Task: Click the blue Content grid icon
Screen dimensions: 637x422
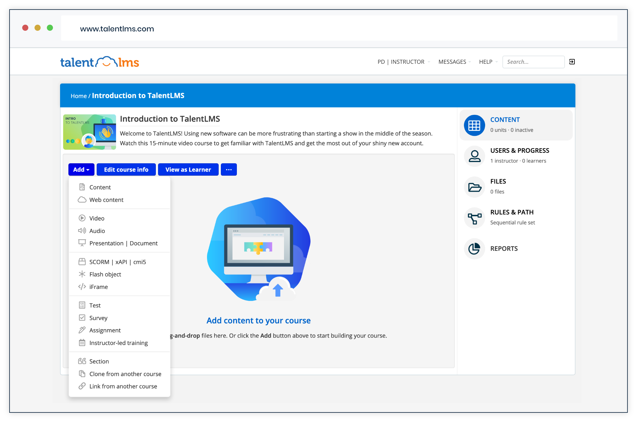Action: pos(474,125)
